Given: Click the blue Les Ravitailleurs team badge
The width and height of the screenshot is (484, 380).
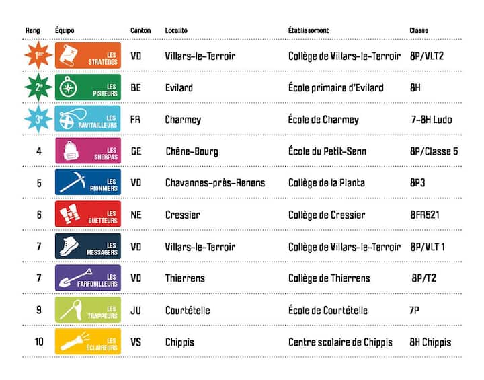Looking at the screenshot, I should coord(88,120).
